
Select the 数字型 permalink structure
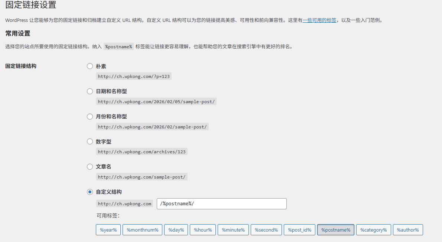click(x=90, y=141)
